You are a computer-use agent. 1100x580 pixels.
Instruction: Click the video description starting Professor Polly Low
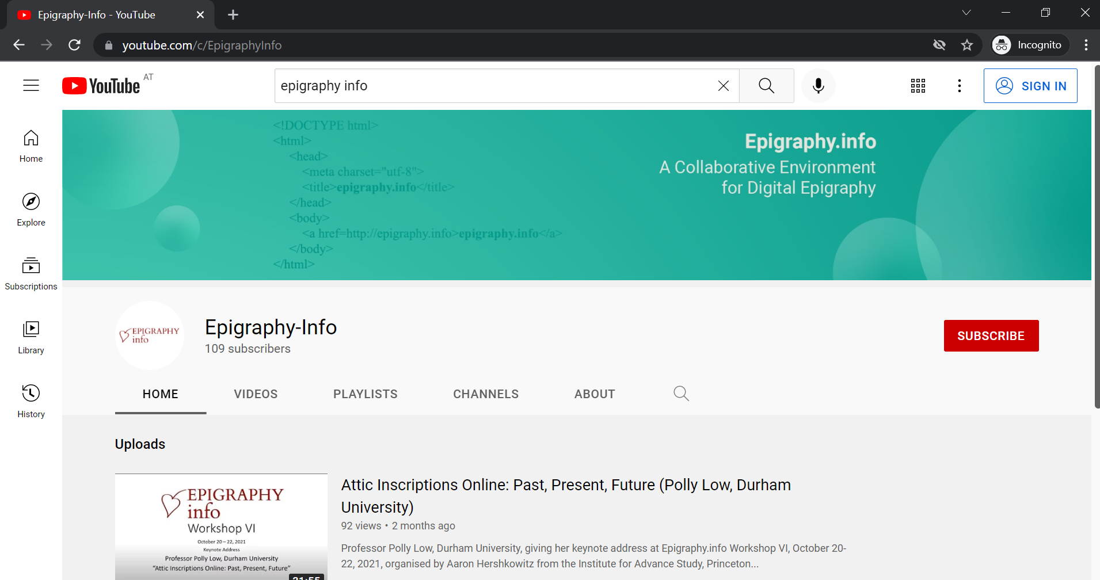[x=593, y=556]
